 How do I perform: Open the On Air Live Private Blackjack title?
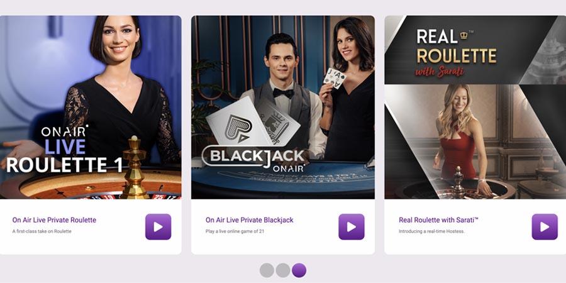coord(250,220)
